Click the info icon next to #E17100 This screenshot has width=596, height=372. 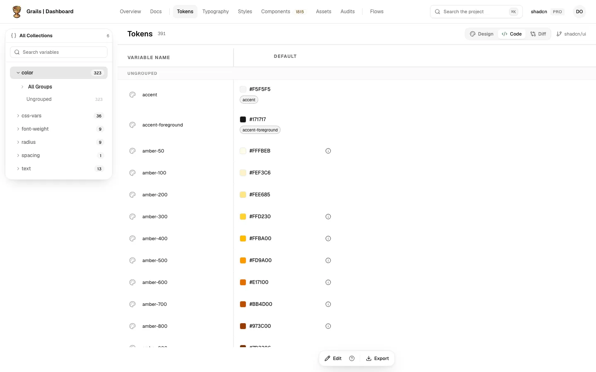(x=328, y=282)
